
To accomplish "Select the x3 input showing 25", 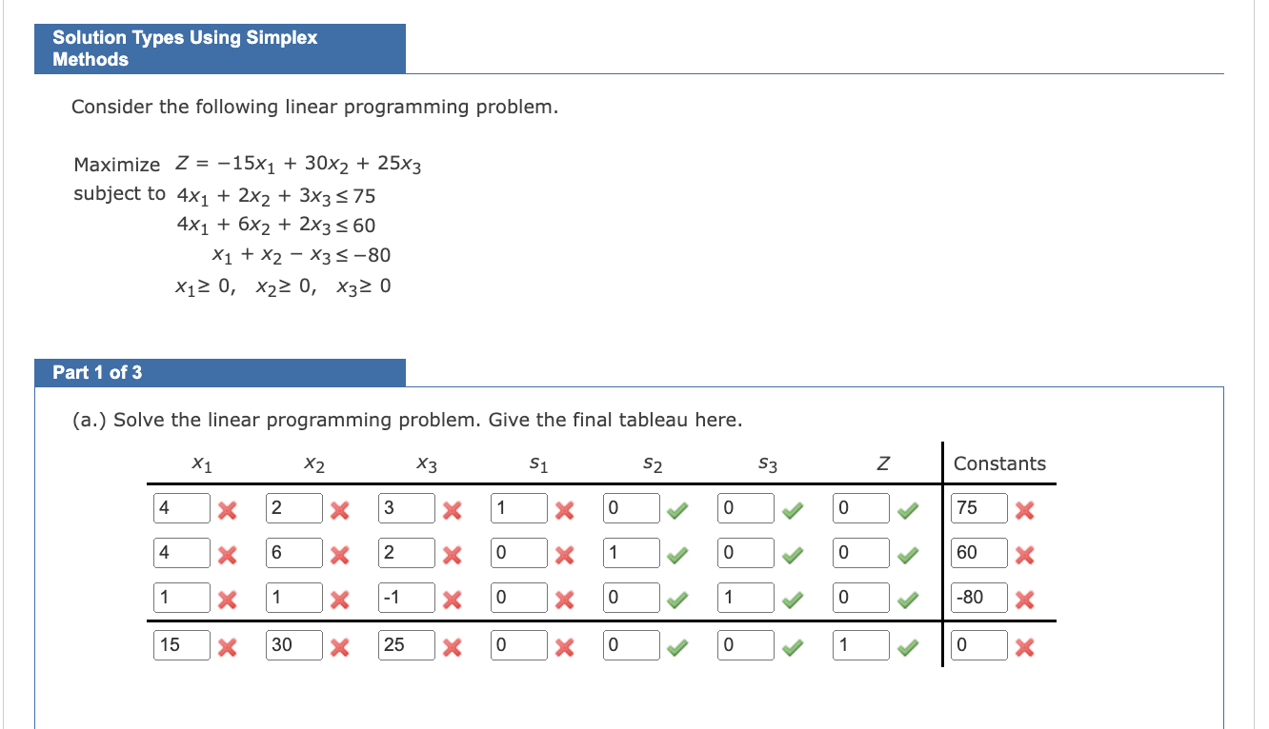I will [407, 644].
